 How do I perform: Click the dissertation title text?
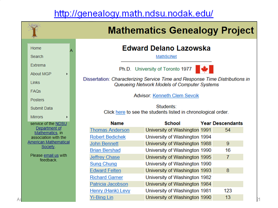coord(180,82)
